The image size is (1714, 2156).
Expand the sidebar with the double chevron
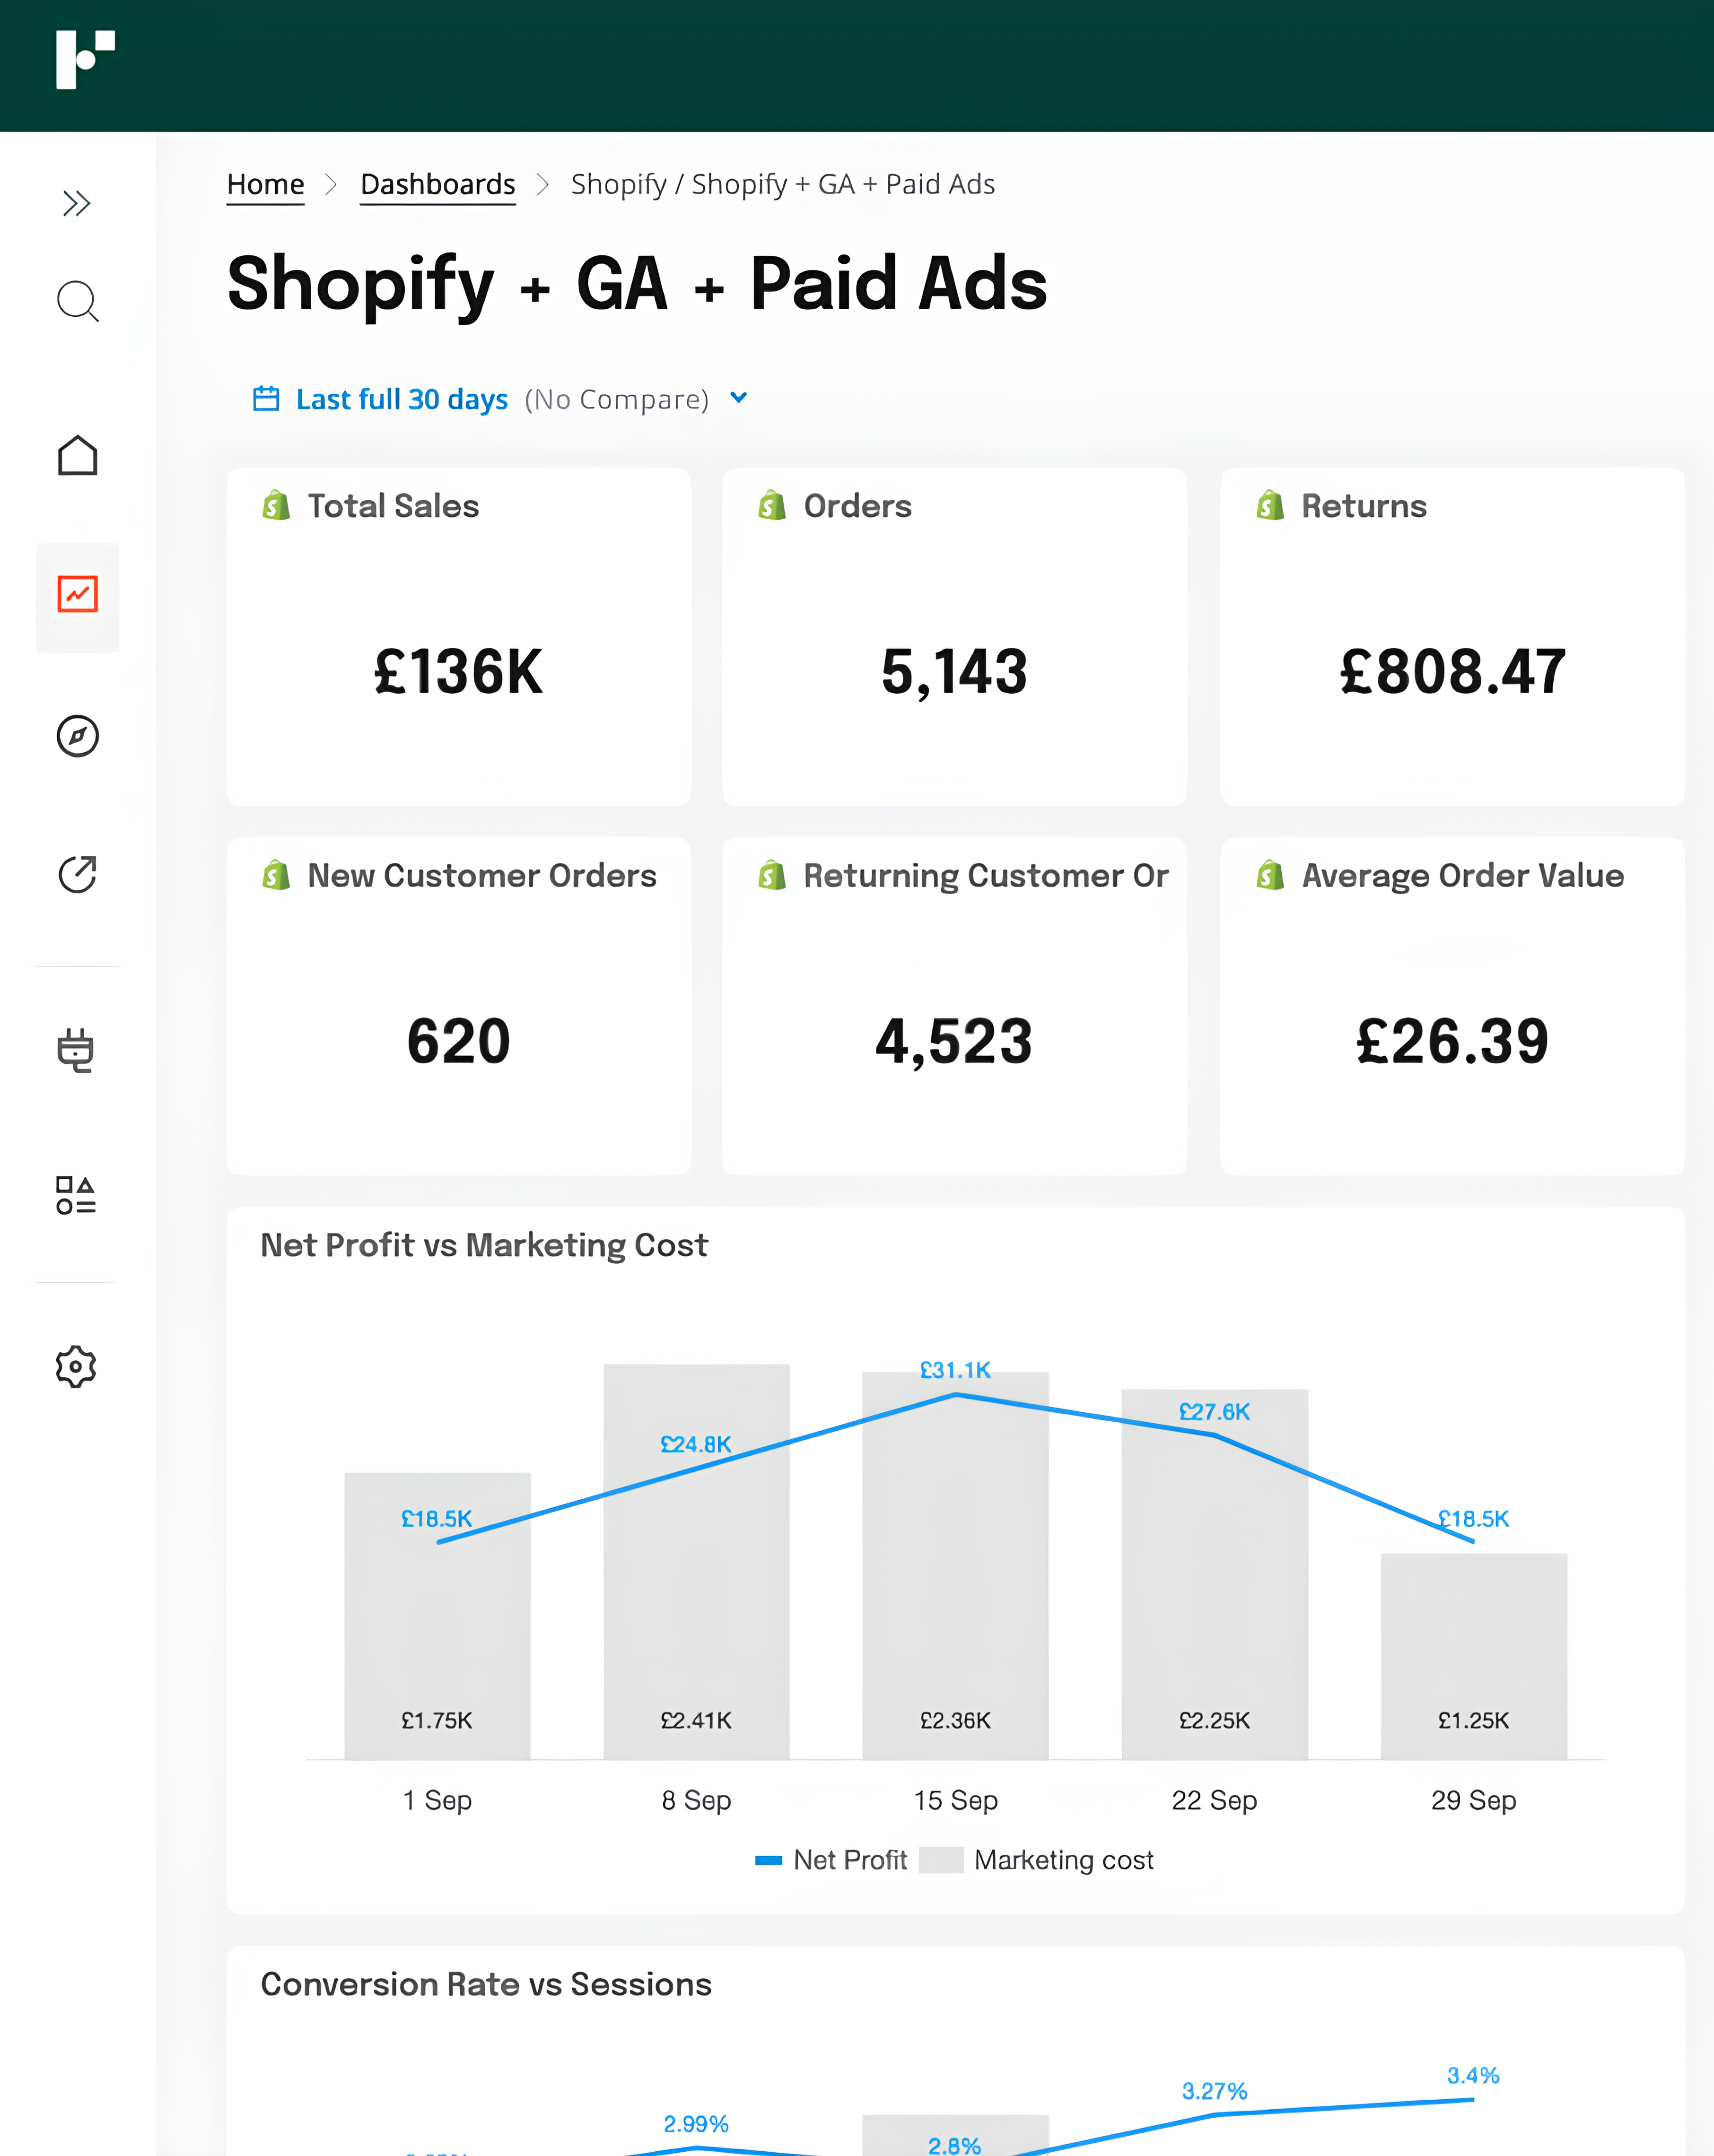pos(77,204)
